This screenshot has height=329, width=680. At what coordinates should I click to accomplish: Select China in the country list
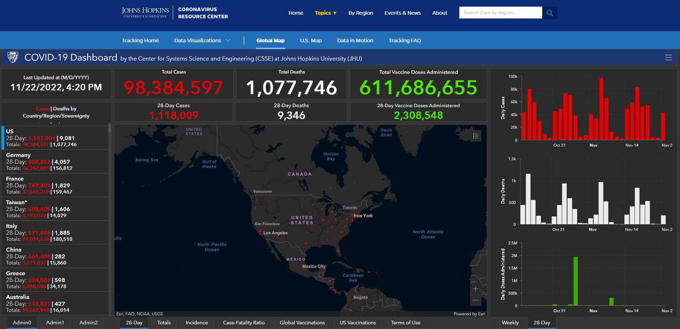(55, 256)
